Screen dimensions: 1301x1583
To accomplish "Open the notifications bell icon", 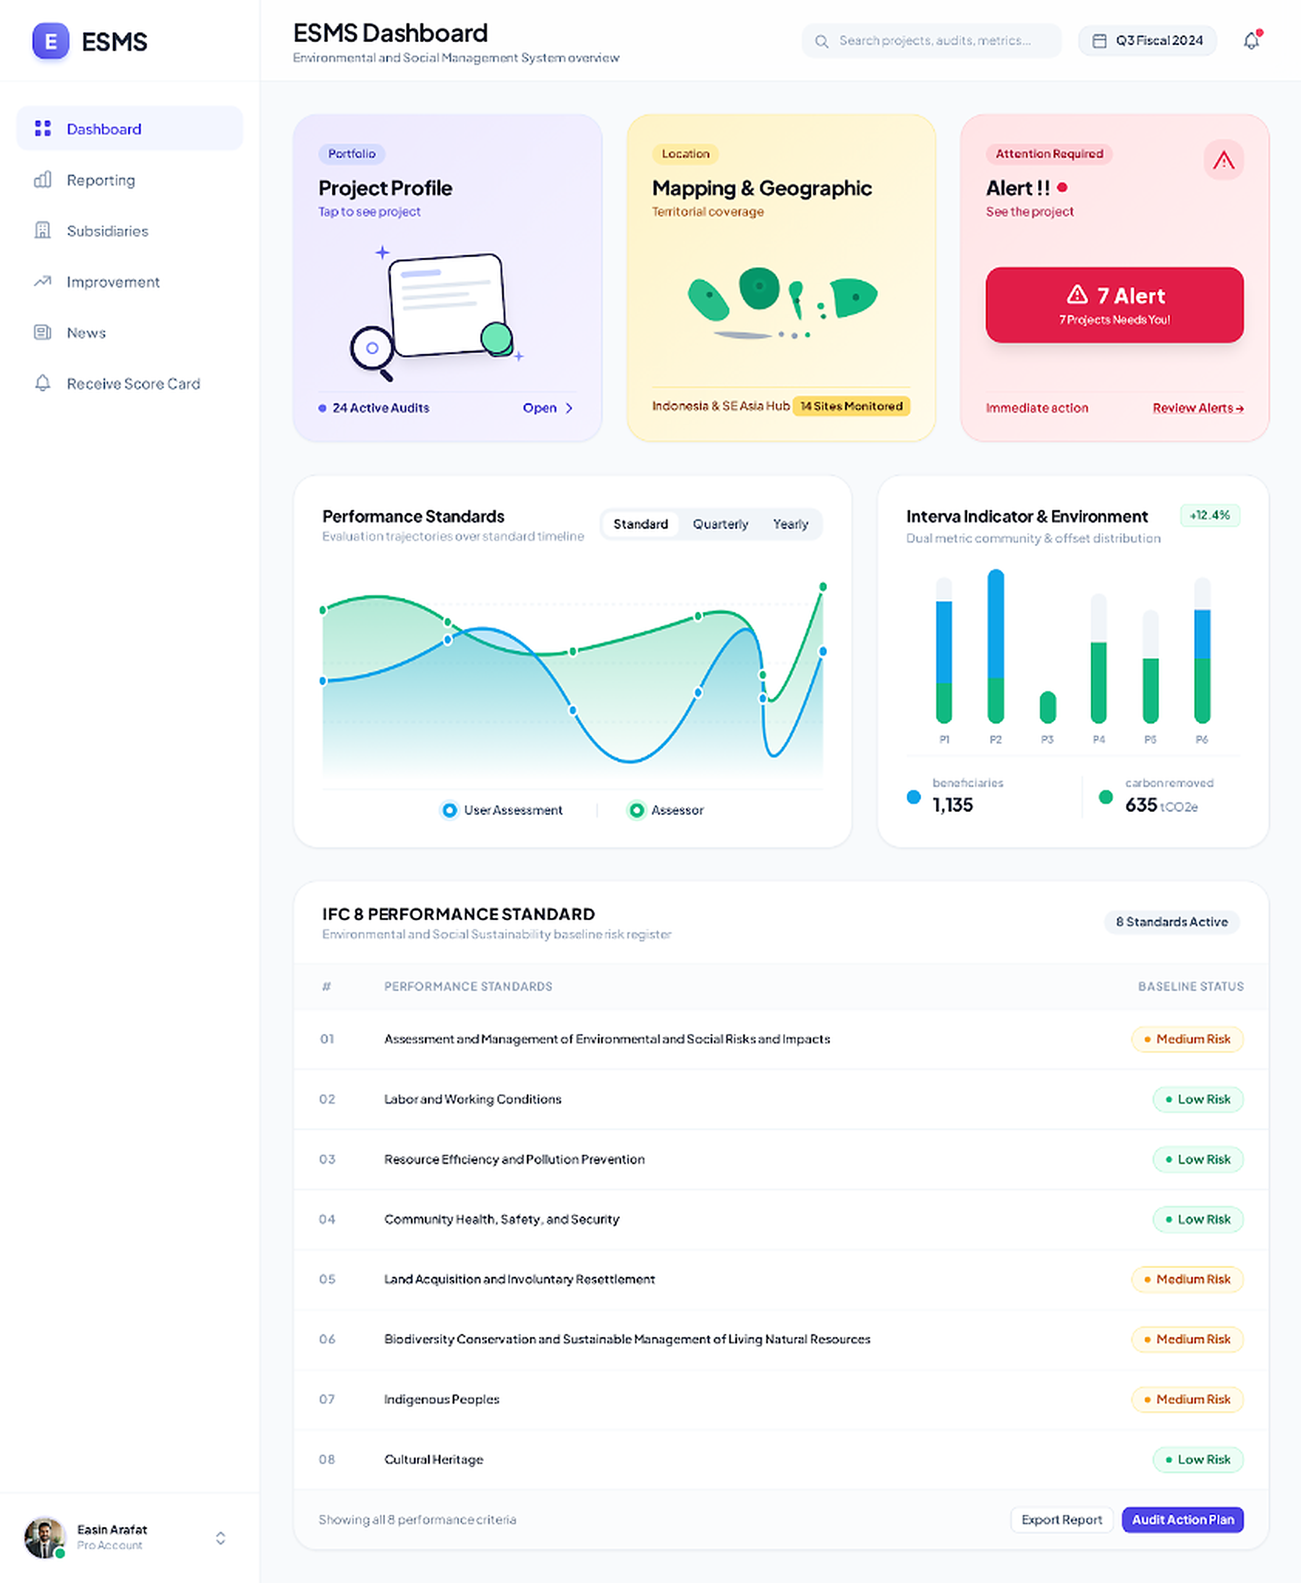I will [1252, 40].
